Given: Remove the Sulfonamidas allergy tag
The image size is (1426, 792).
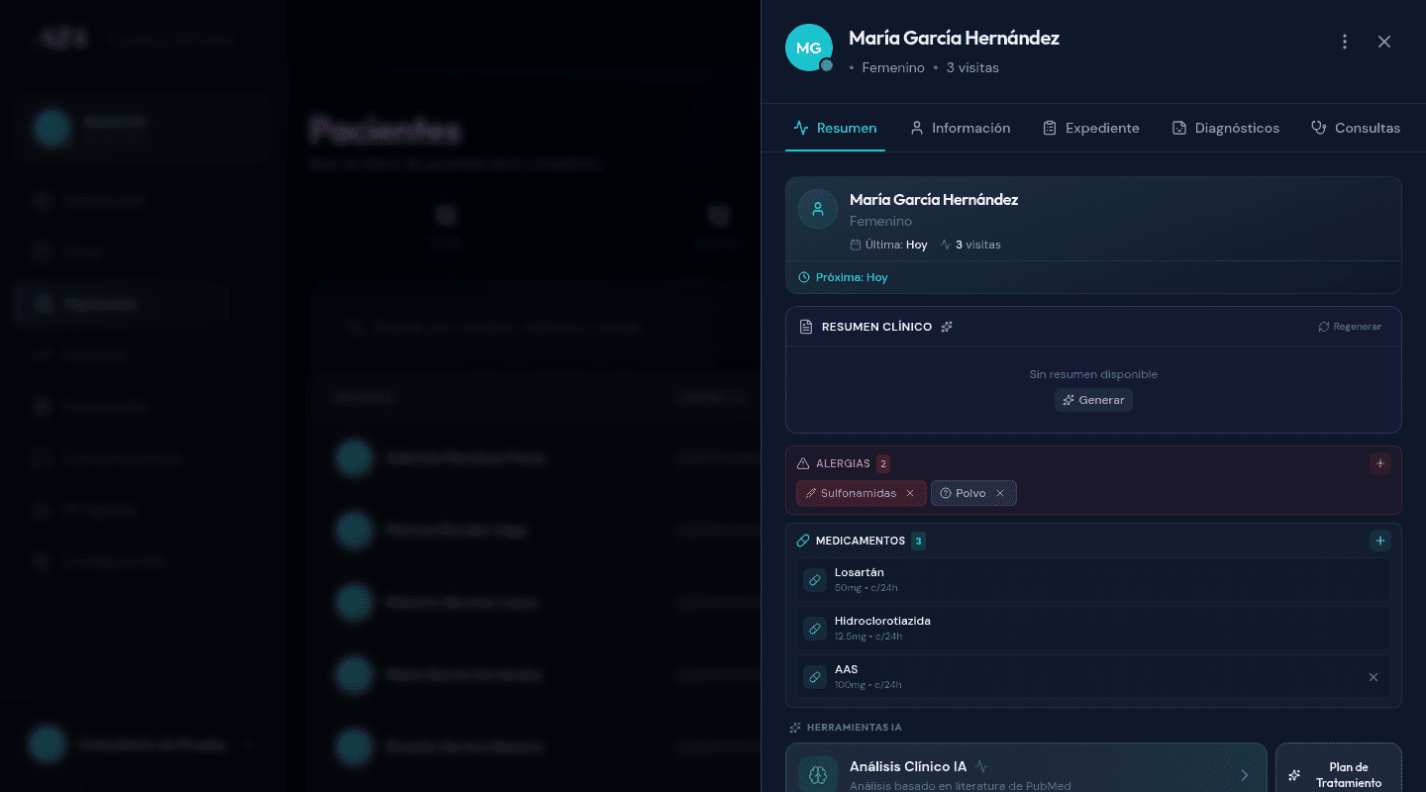Looking at the screenshot, I should pos(910,493).
